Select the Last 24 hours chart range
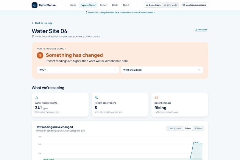This screenshot has width=240, height=160. point(175,128)
